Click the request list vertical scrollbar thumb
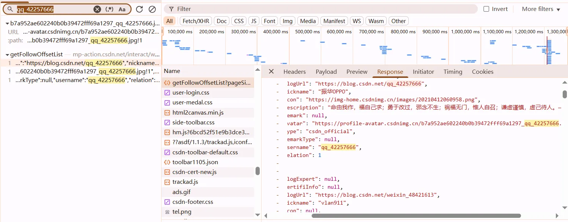The height and width of the screenshot is (222, 568). pos(257,171)
